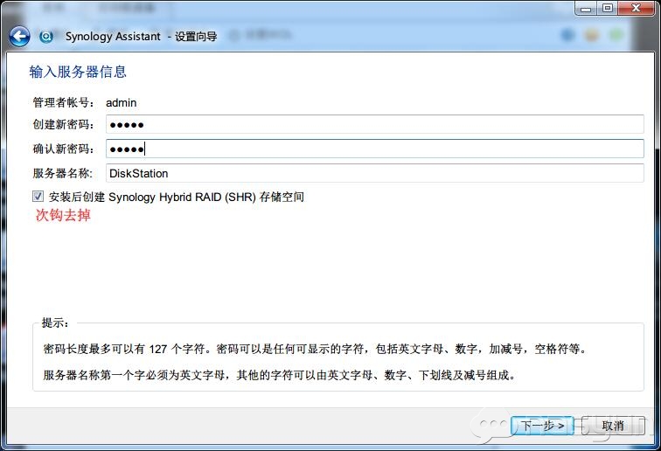Click the Synology Assistant app icon
Screen dimensions: 661x451
(x=46, y=37)
